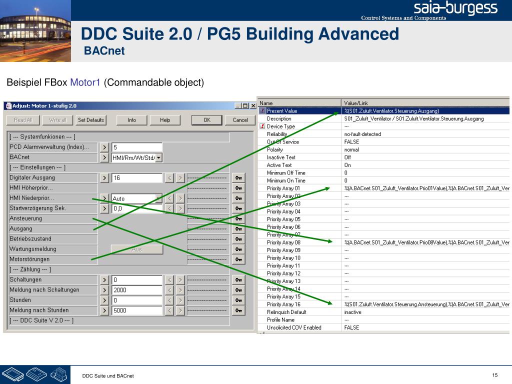The width and height of the screenshot is (512, 384).
Task: Click the write arrow next to BACnet
Action: pos(104,157)
